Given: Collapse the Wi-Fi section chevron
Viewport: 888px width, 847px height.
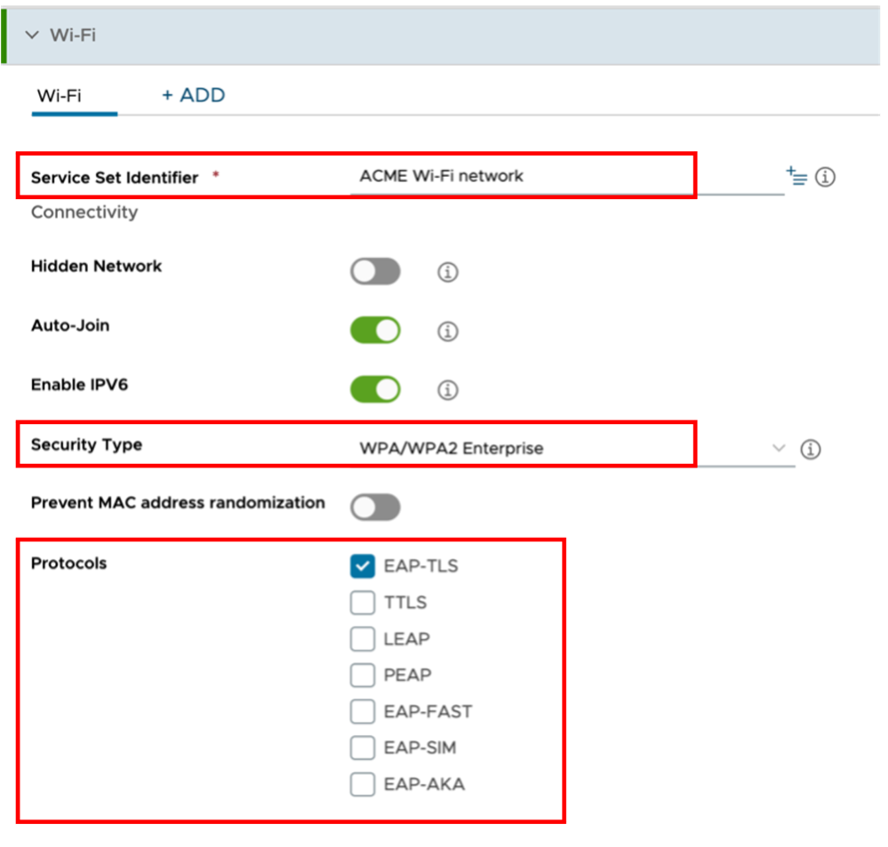Looking at the screenshot, I should coord(33,36).
